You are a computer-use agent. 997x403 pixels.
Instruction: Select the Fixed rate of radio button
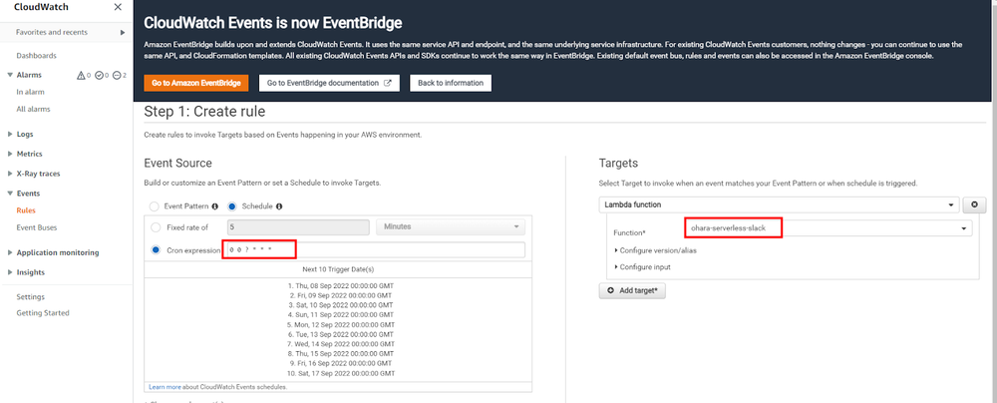point(155,227)
